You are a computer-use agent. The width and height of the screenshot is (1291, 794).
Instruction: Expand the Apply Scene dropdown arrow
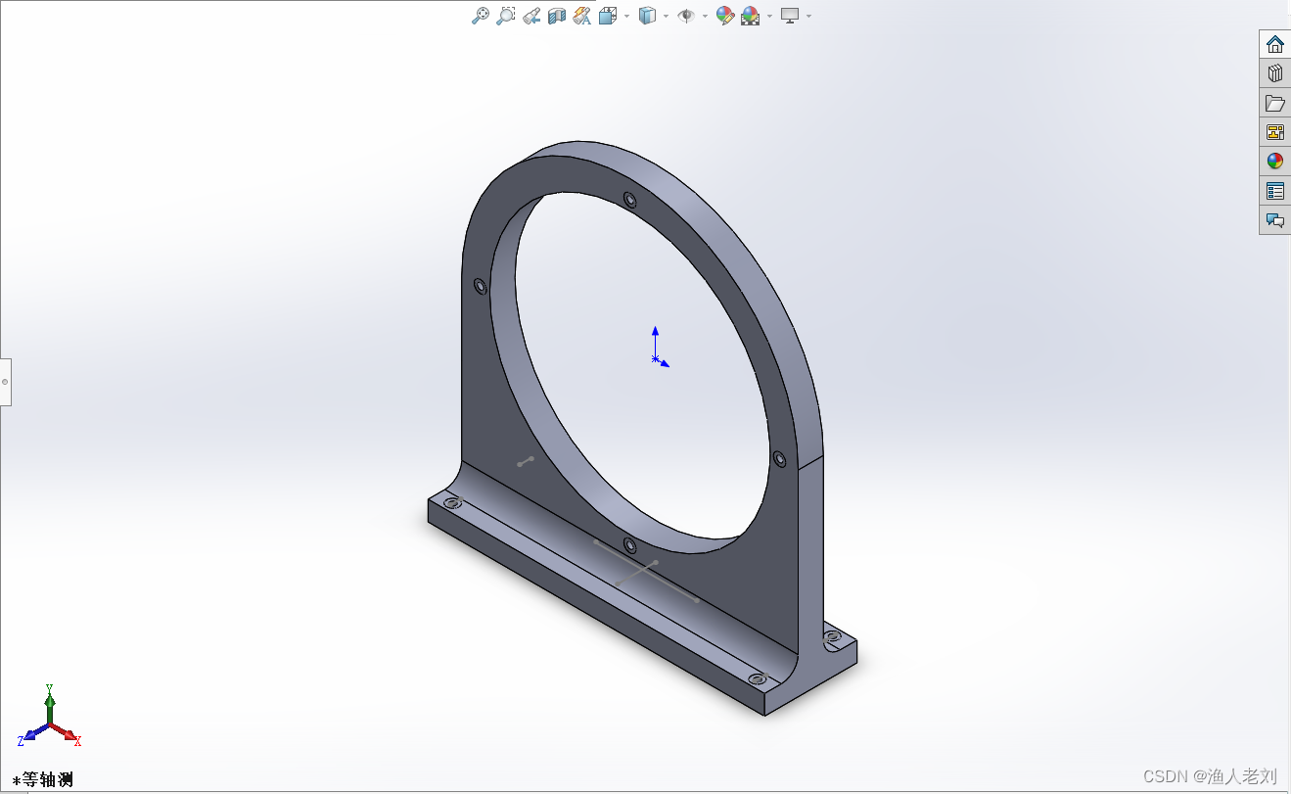tap(769, 17)
